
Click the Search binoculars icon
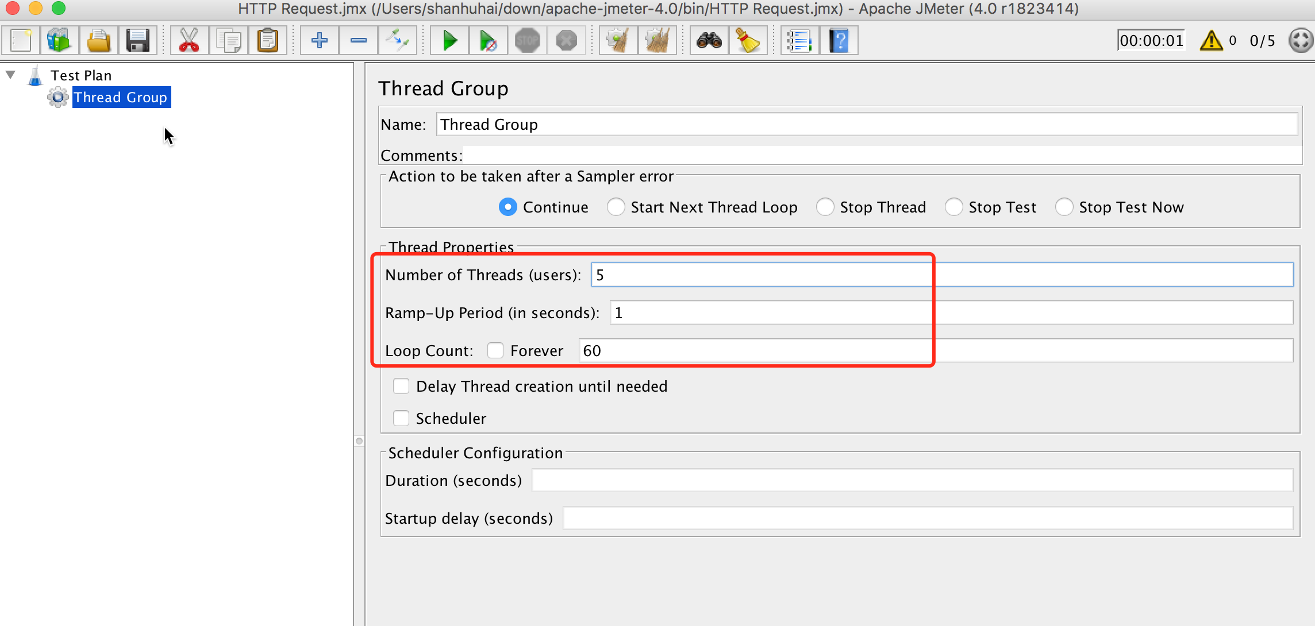(709, 41)
